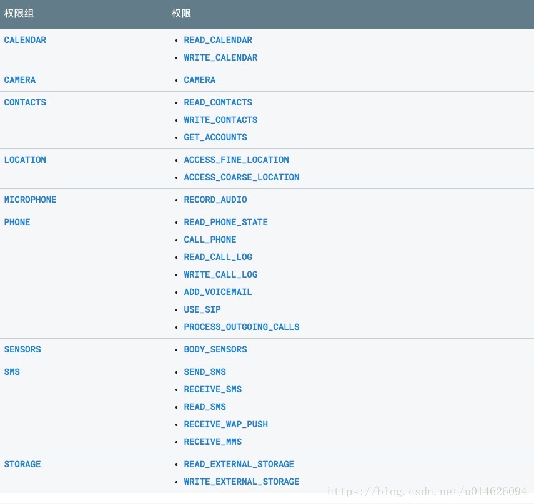Open the SENSORS permission group link
534x504 pixels.
pos(22,349)
